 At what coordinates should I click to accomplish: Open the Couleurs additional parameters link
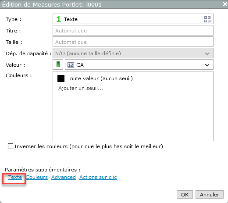tap(37, 177)
